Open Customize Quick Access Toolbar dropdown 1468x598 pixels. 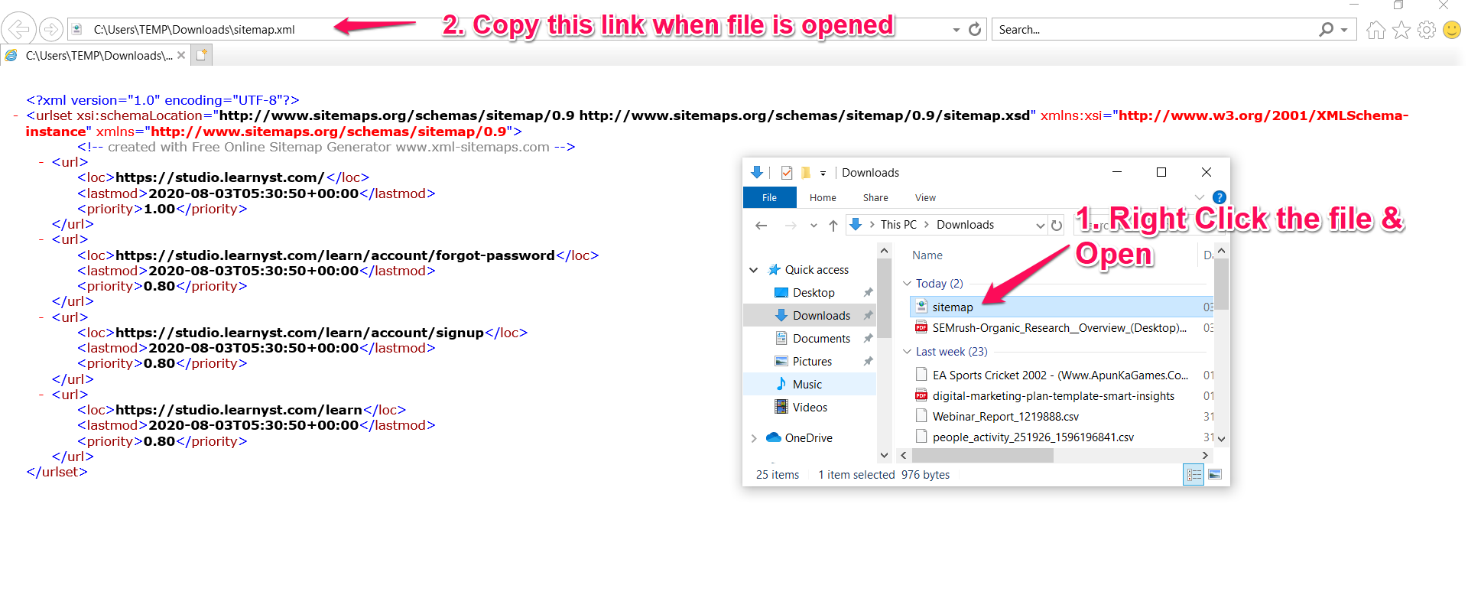[x=823, y=174]
